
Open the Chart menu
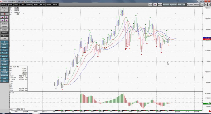coord(3,4)
